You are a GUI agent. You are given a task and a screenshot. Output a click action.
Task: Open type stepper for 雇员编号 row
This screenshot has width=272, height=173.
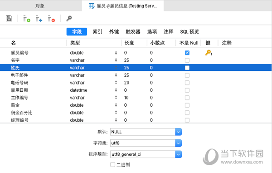tap(116, 53)
